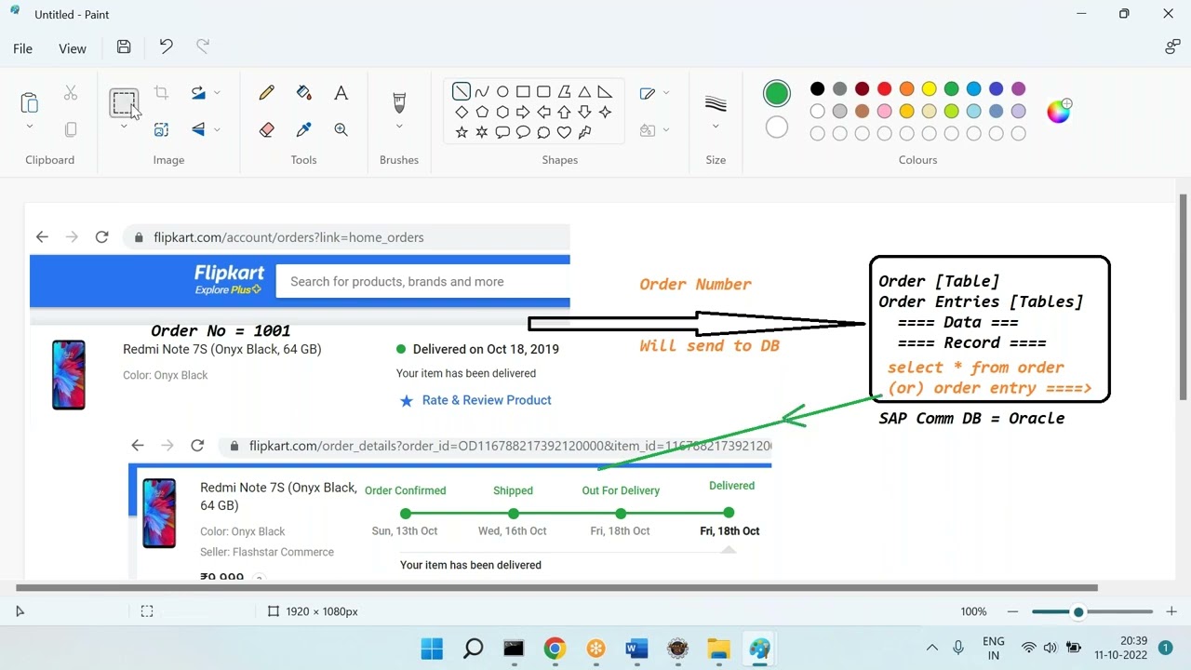Expand the Paste options dropdown
1191x670 pixels.
click(x=30, y=127)
